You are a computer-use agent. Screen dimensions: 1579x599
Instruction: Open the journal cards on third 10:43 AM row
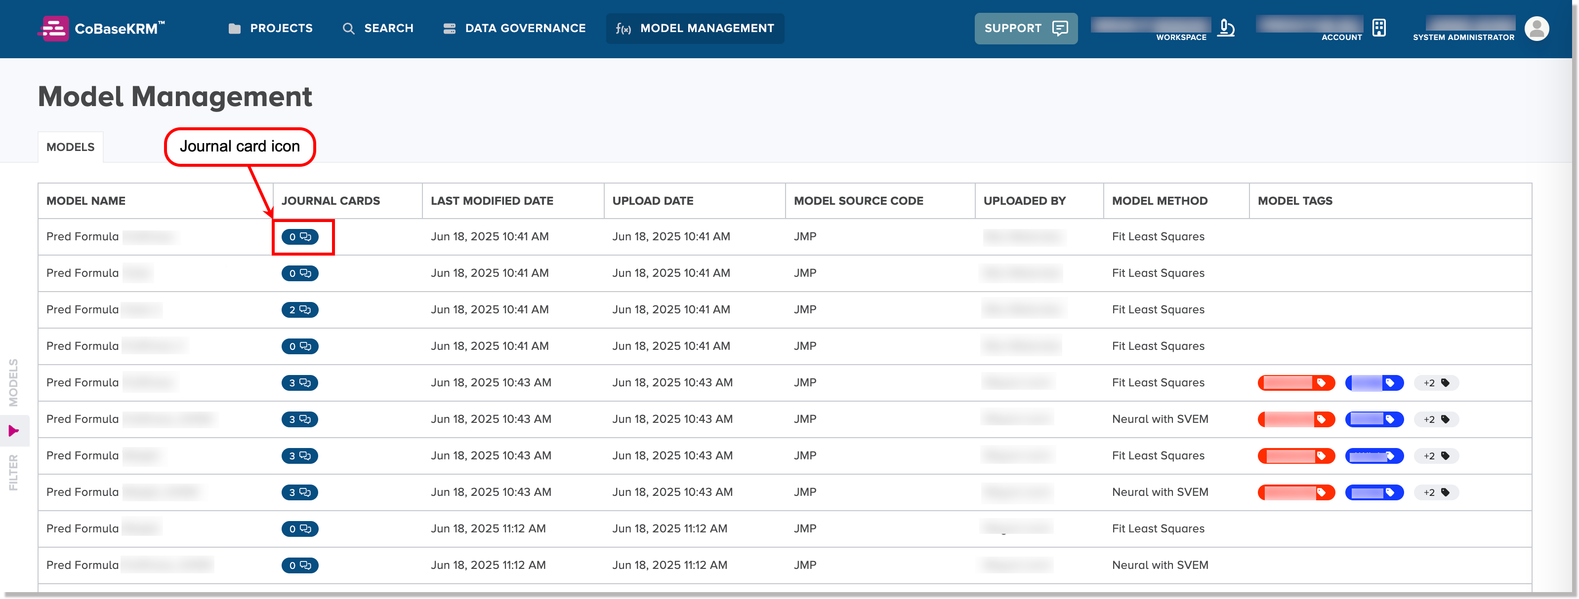(x=300, y=456)
